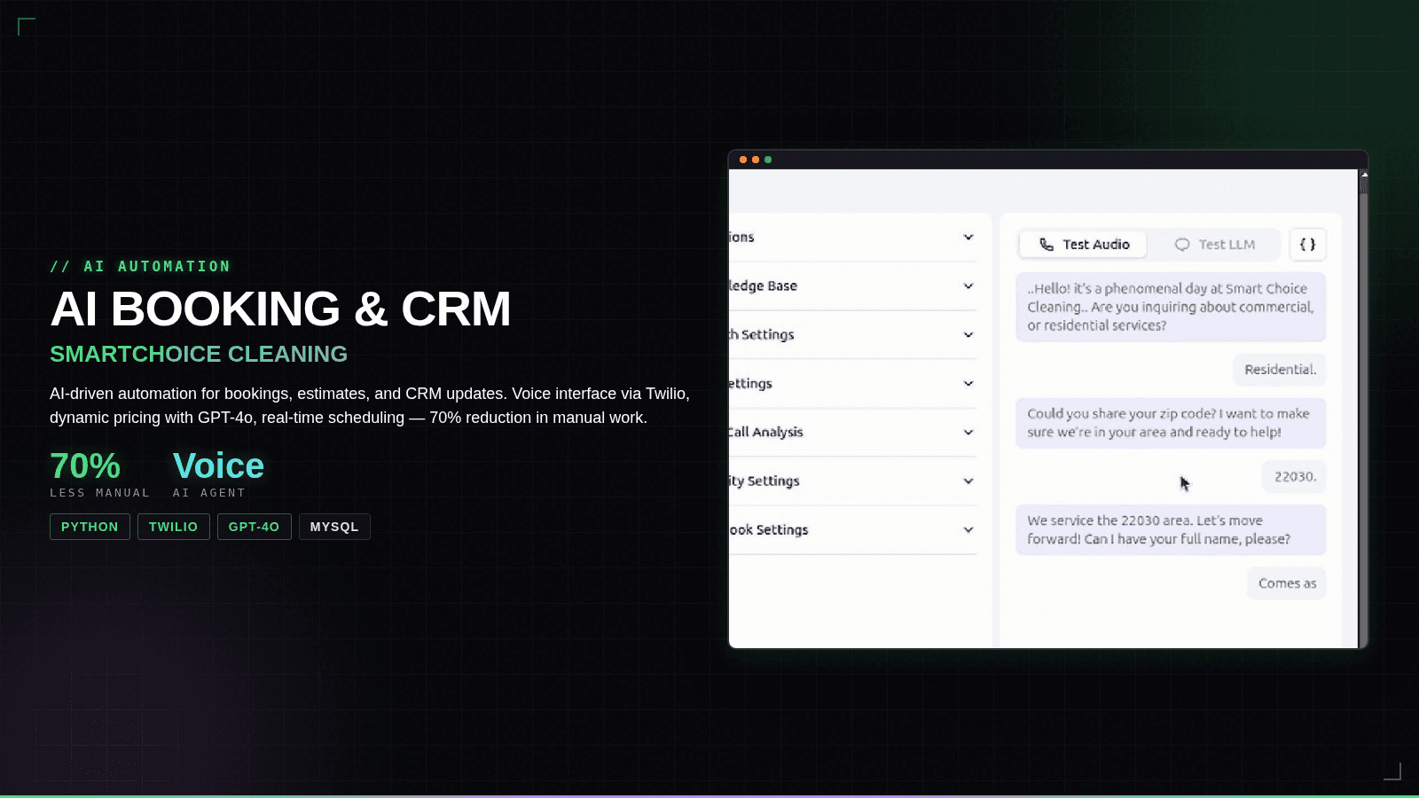The height and width of the screenshot is (798, 1419).
Task: Click the MYSQL tag
Action: [334, 526]
